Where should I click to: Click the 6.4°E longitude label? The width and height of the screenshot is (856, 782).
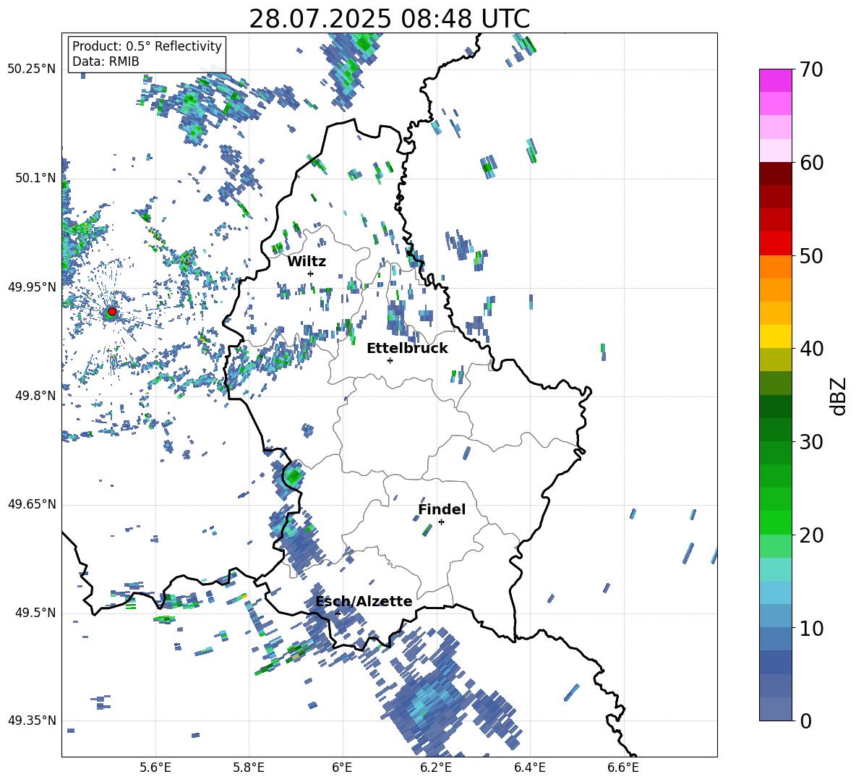click(529, 768)
